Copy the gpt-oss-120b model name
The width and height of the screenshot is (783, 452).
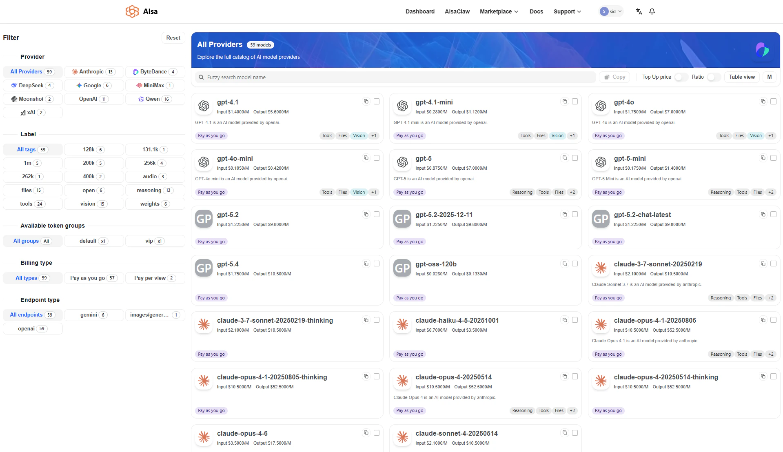click(x=565, y=264)
